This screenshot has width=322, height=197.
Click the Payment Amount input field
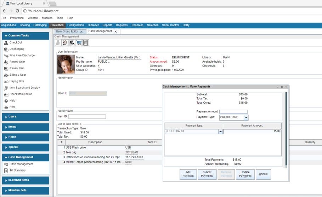tap(233, 111)
